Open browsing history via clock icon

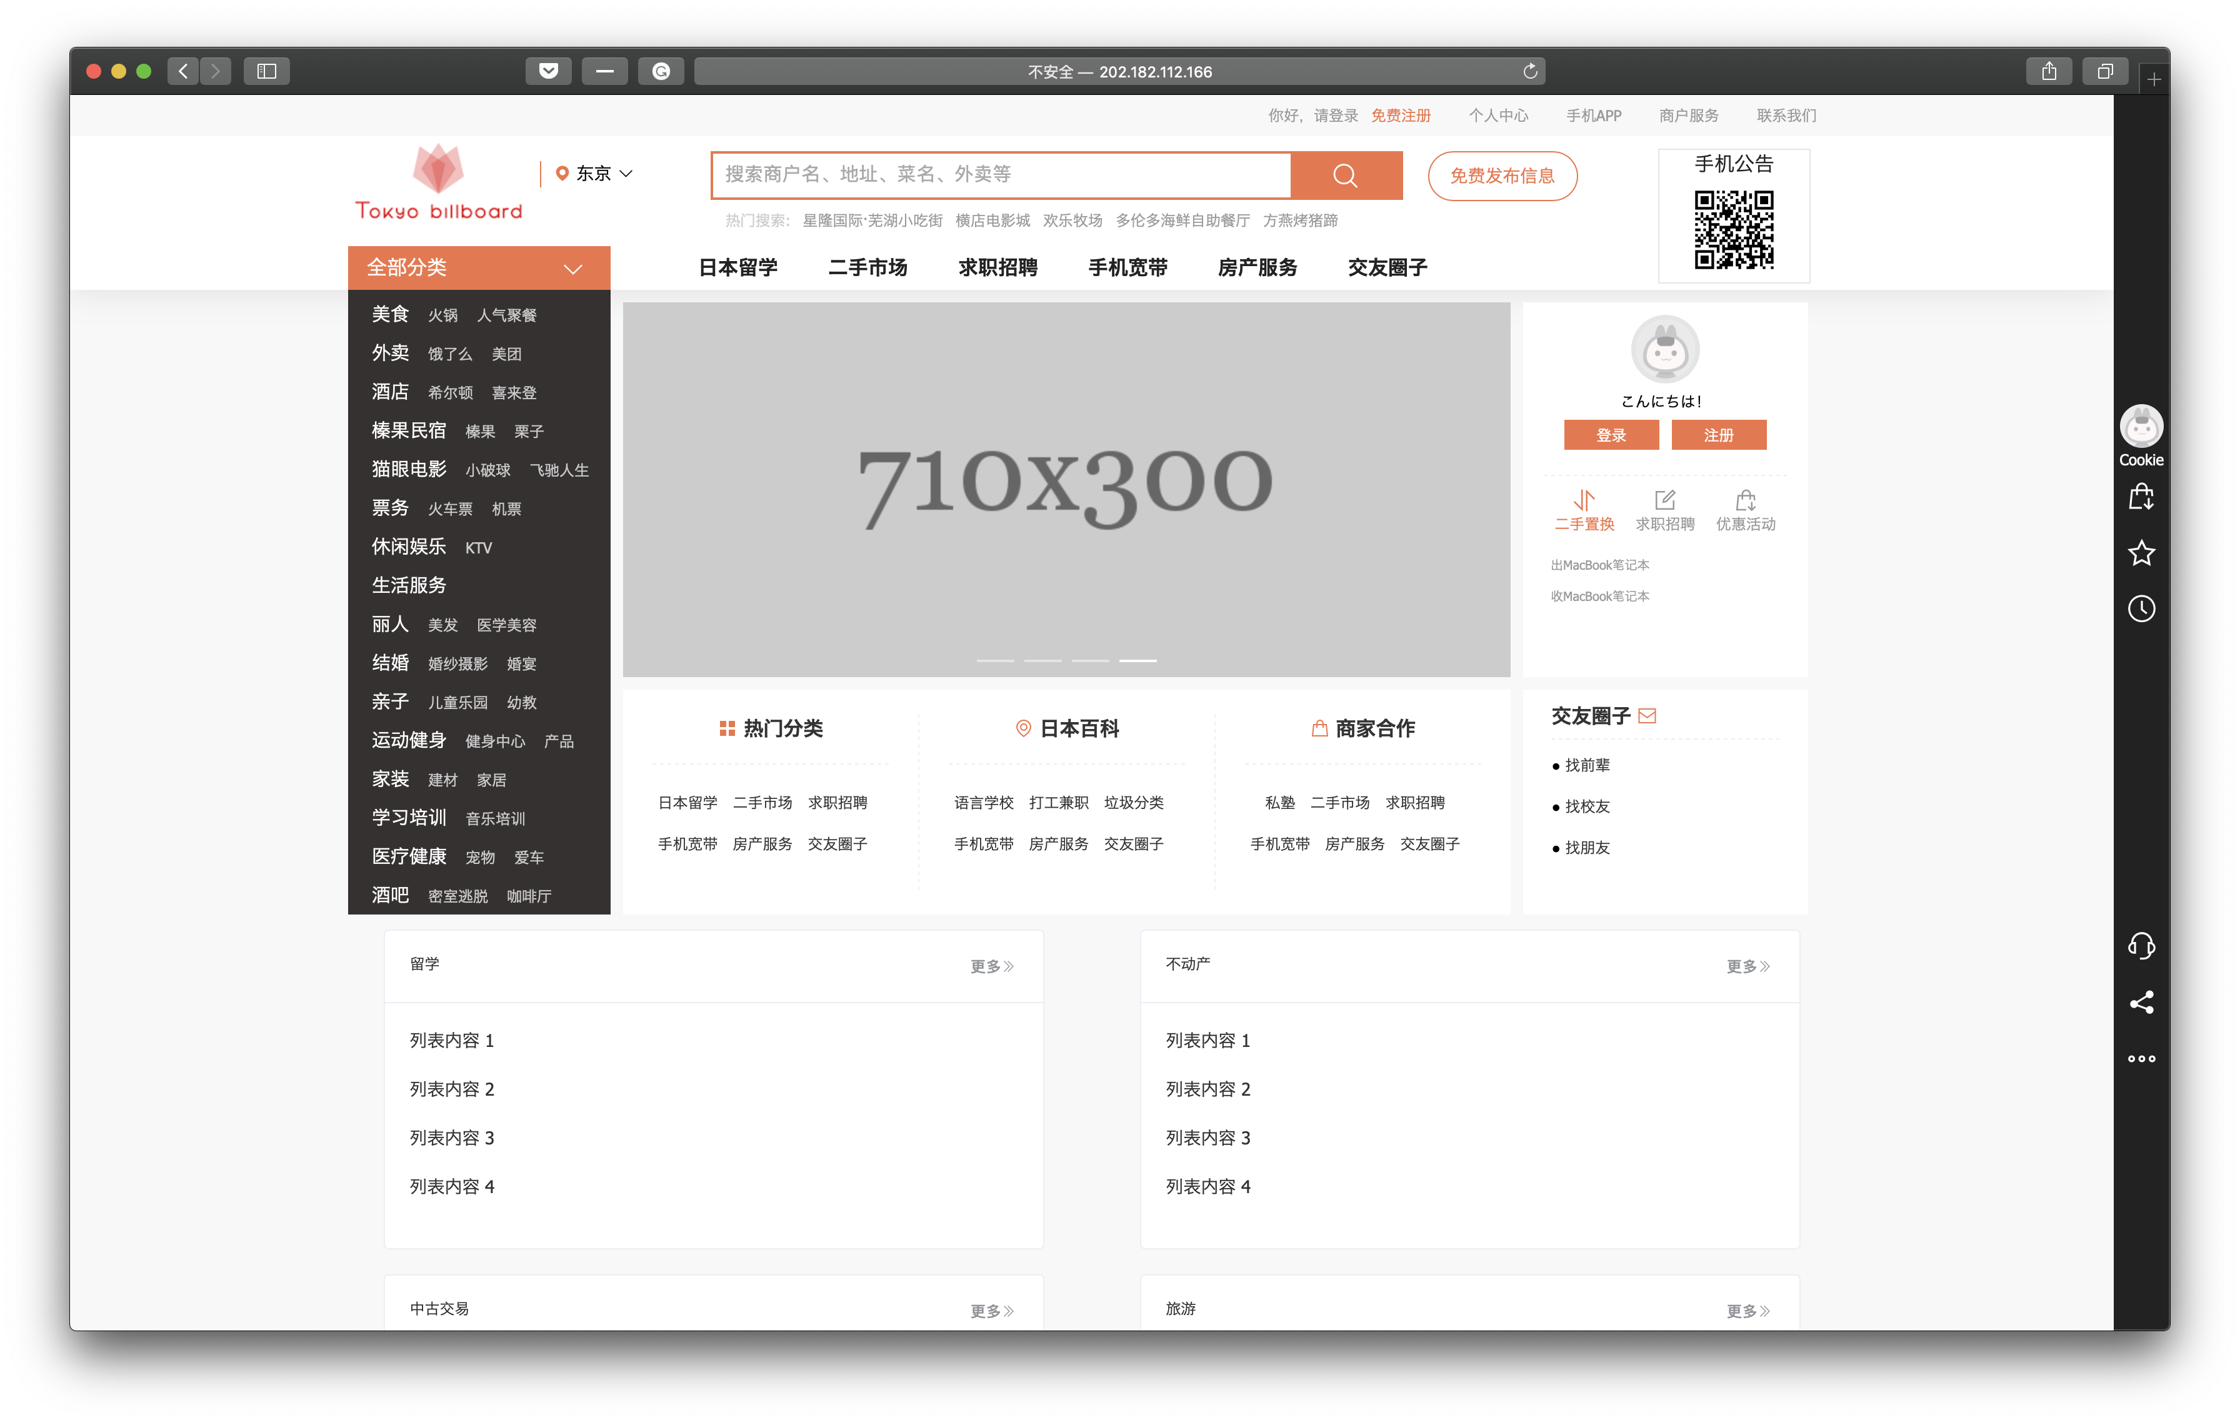(x=2141, y=609)
